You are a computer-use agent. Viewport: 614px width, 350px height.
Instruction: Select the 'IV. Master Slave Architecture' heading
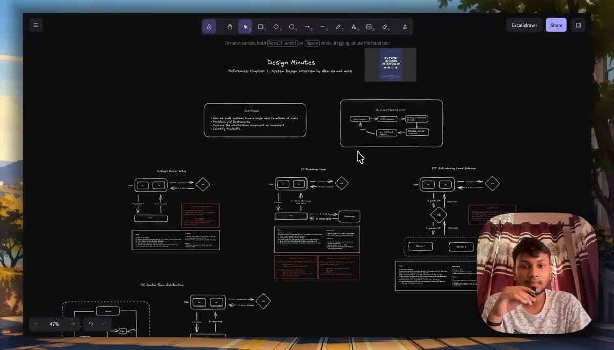(x=162, y=285)
